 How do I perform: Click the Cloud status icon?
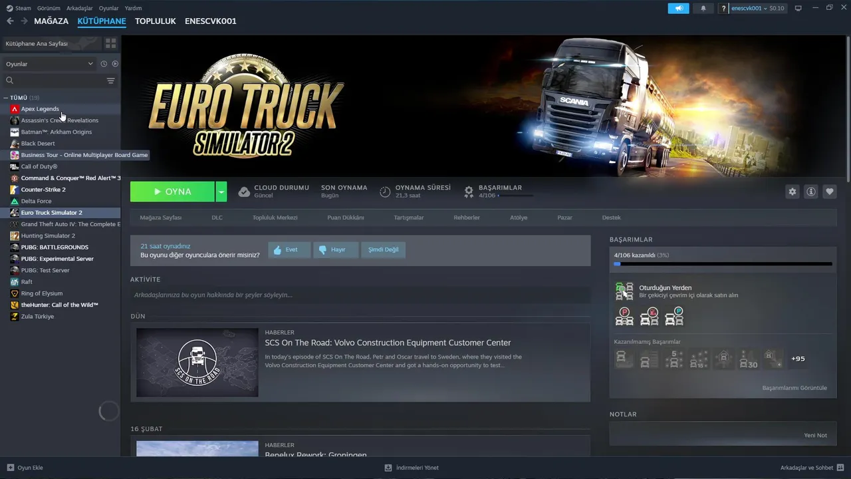point(244,192)
